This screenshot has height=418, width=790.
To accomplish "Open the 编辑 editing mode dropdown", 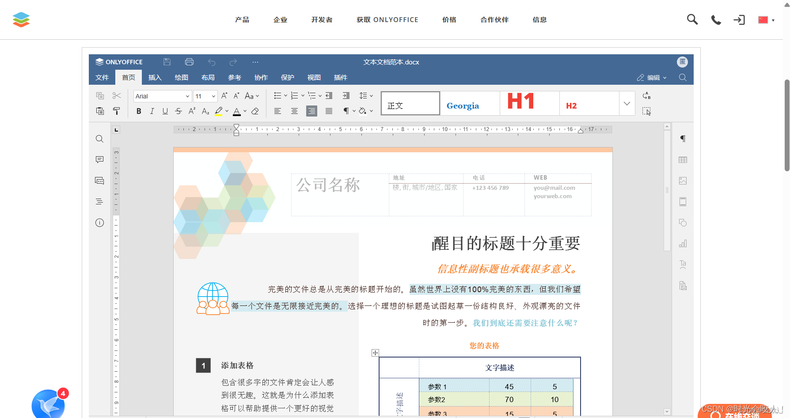I will (652, 77).
